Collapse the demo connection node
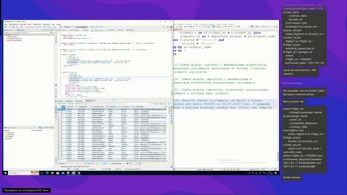The height and width of the screenshot is (195, 347). click(x=5, y=35)
